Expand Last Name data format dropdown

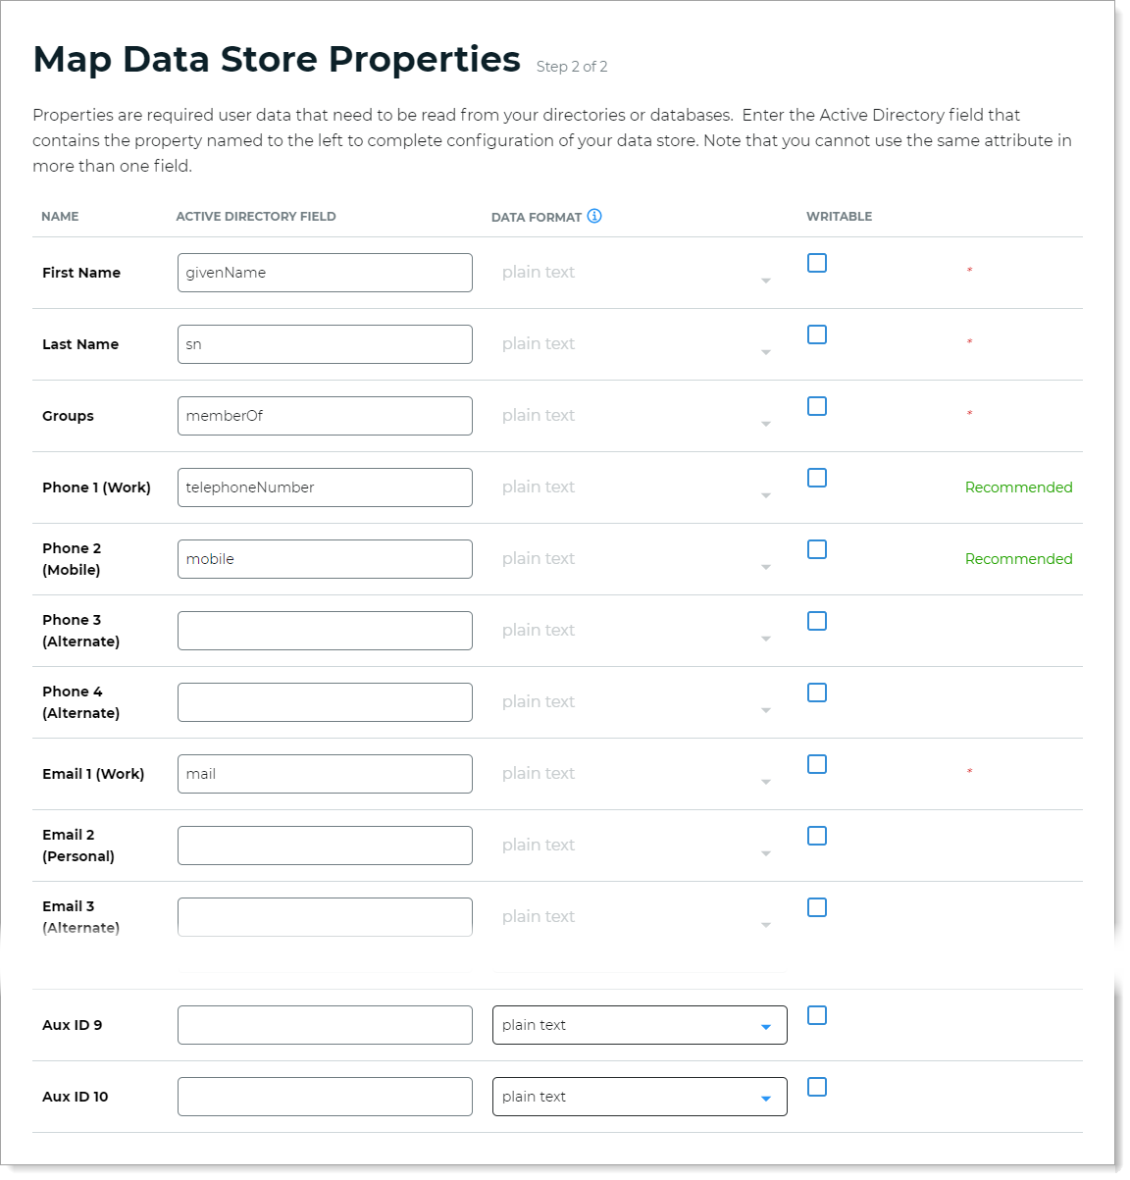click(x=640, y=344)
